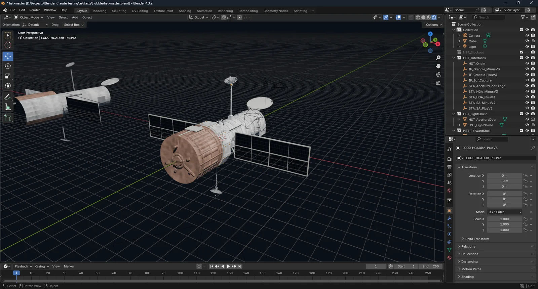Screen dimensions: 538x289
Task: Expand the Relations panel
Action: point(468,246)
